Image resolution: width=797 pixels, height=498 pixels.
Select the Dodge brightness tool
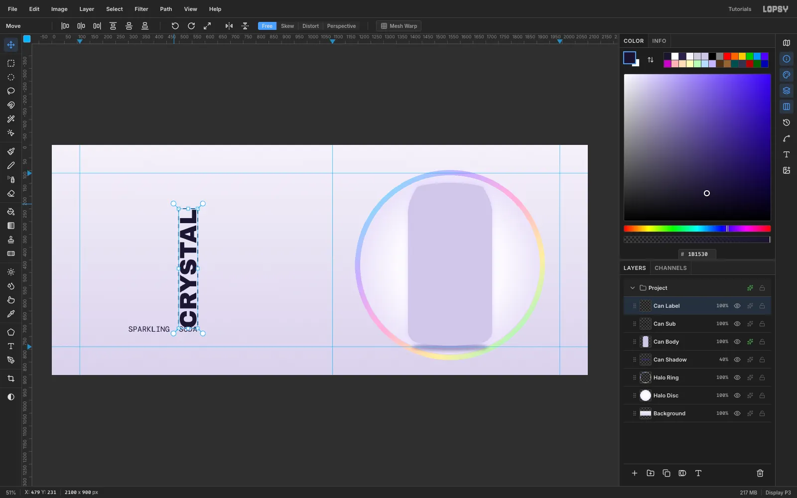(11, 272)
